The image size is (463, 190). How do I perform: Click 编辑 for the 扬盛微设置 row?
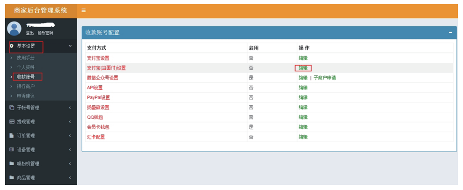[303, 107]
